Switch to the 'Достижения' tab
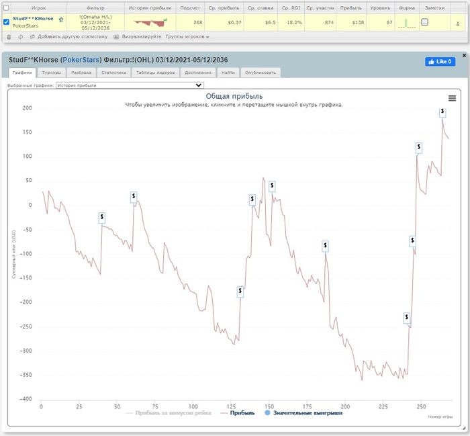 pyautogui.click(x=198, y=73)
